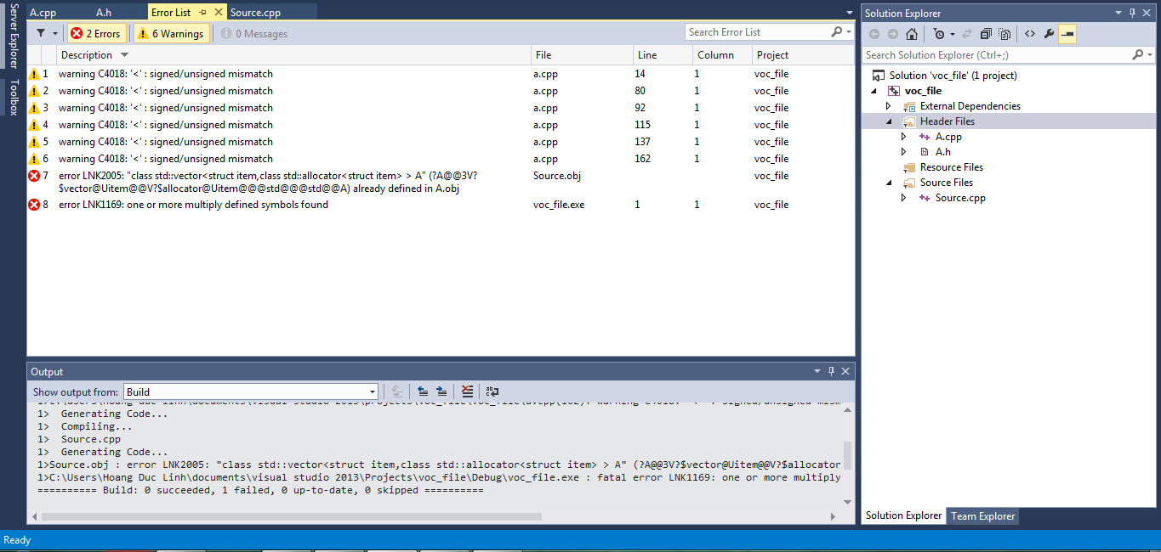Toggle word wrap in Output window
The width and height of the screenshot is (1161, 552).
(492, 391)
